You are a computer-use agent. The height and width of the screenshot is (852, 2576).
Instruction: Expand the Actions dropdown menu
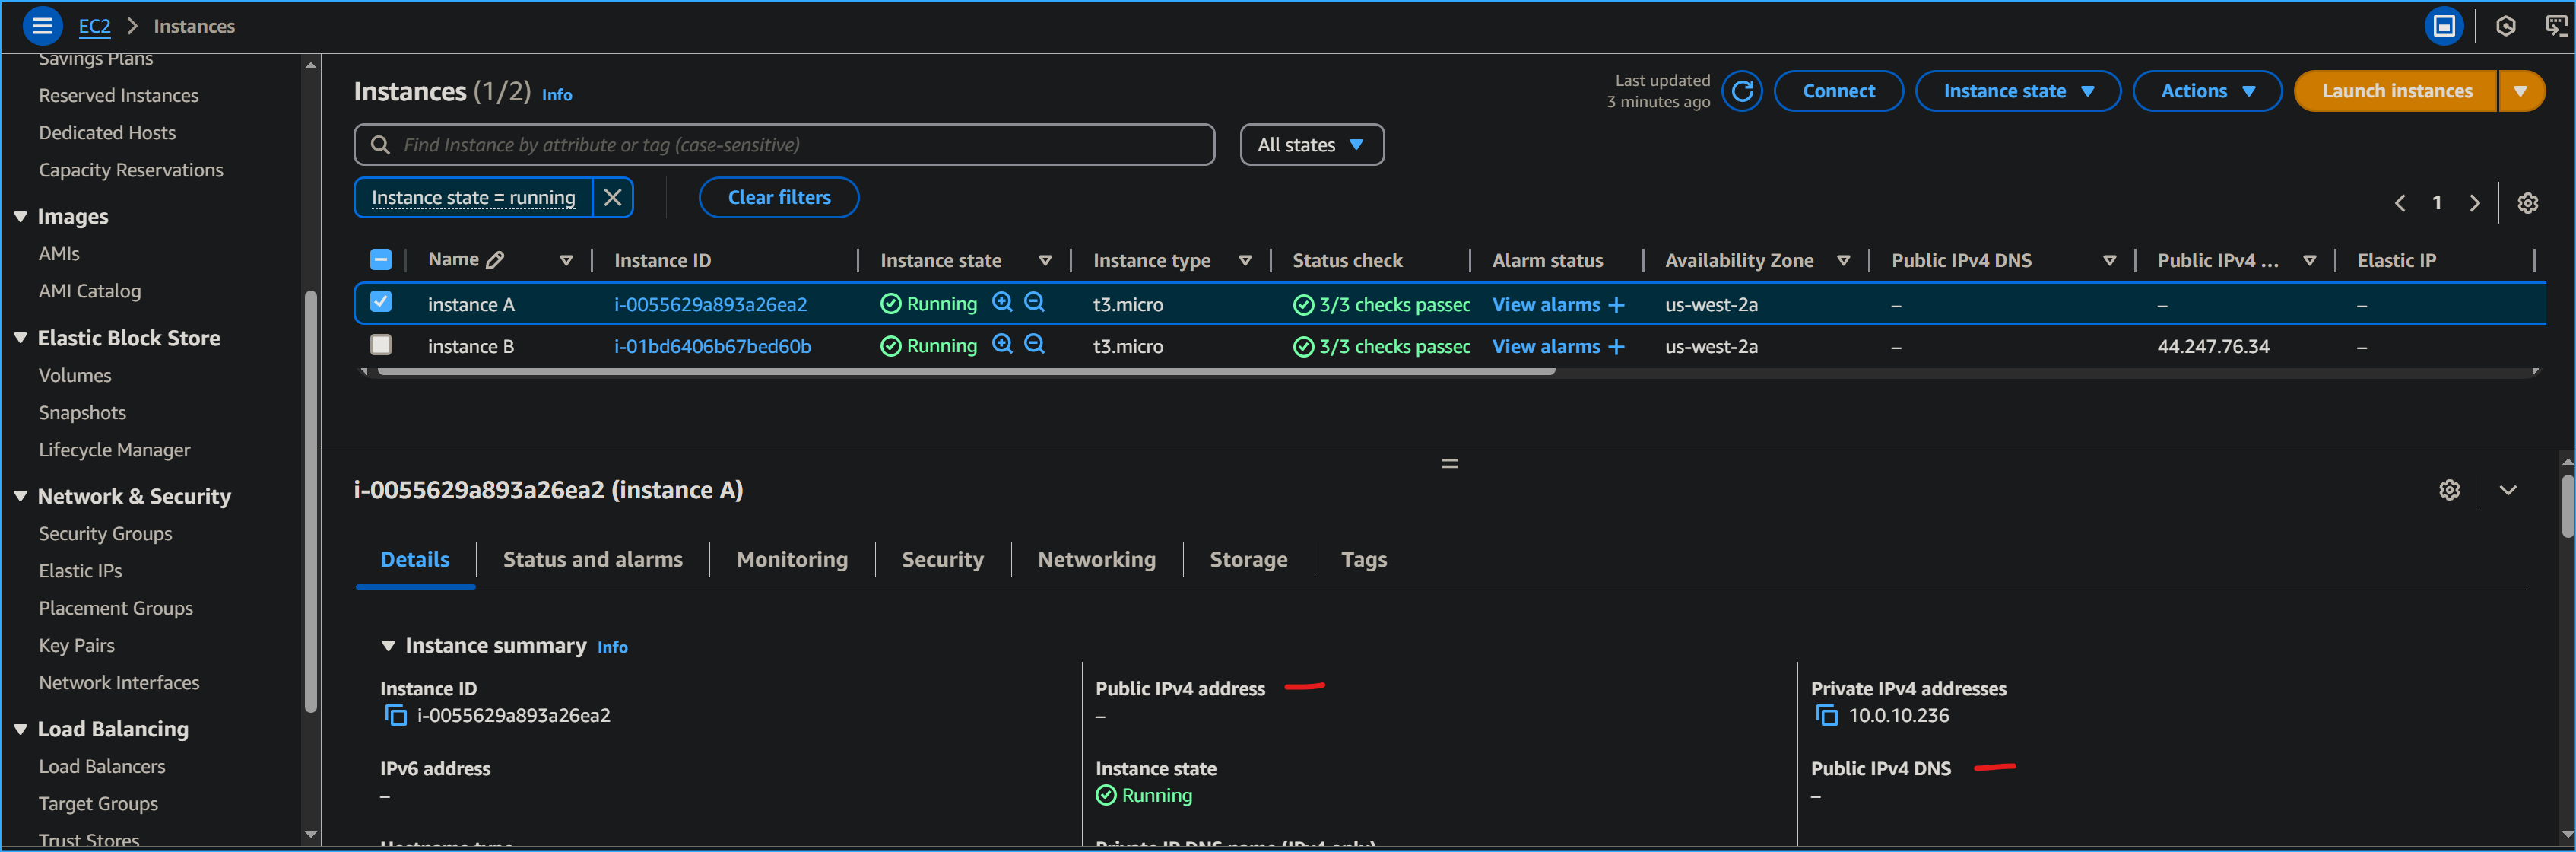[x=2207, y=90]
